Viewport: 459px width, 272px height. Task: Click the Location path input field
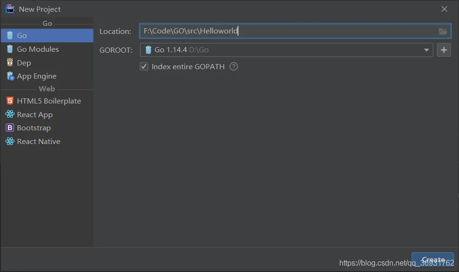295,31
